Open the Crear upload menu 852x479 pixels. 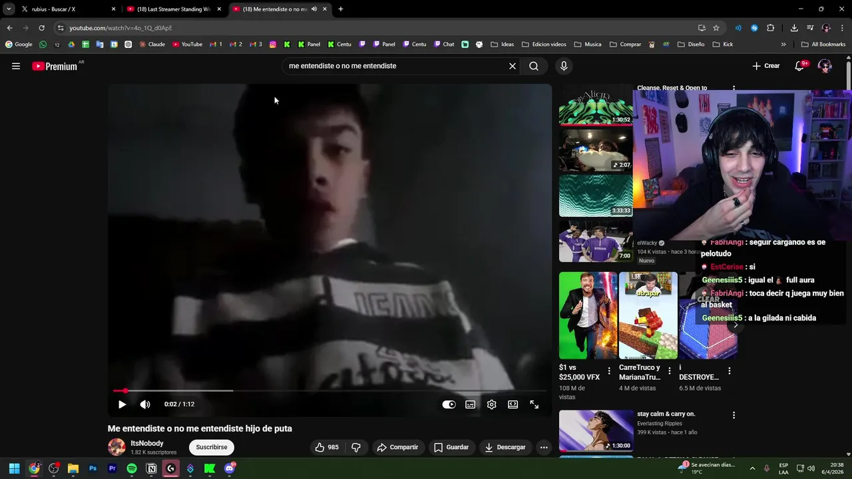point(765,66)
